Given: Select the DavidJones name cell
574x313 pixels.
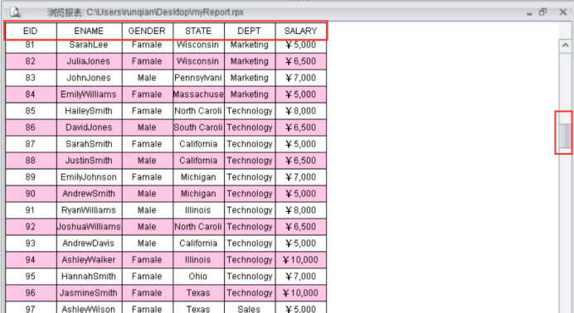Looking at the screenshot, I should [90, 128].
